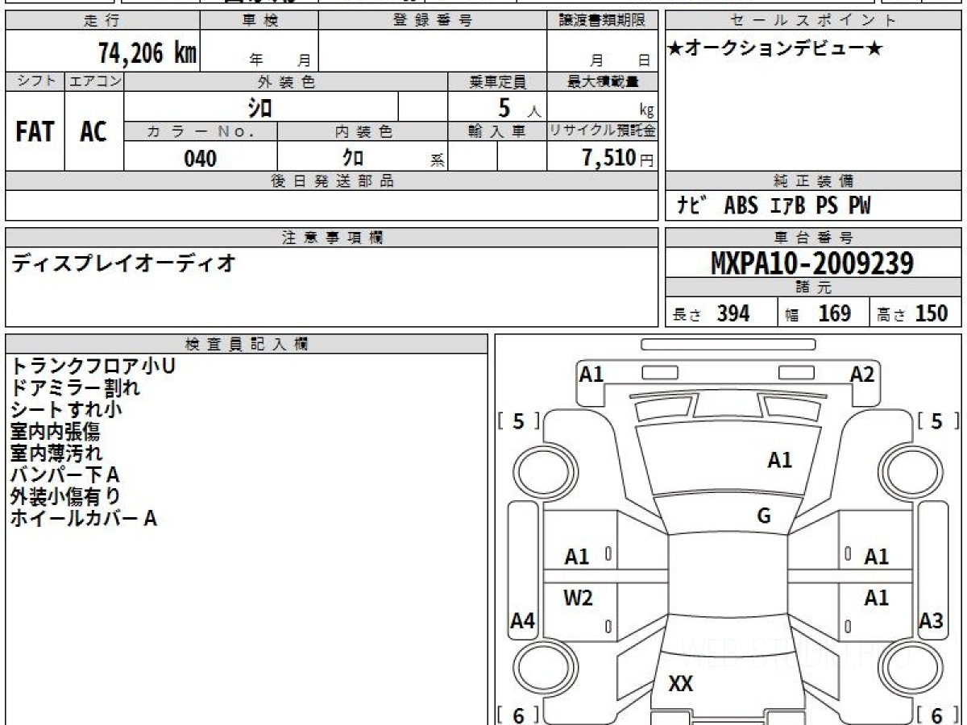Click the 注意事項欄 section header
This screenshot has height=725, width=967.
click(331, 238)
